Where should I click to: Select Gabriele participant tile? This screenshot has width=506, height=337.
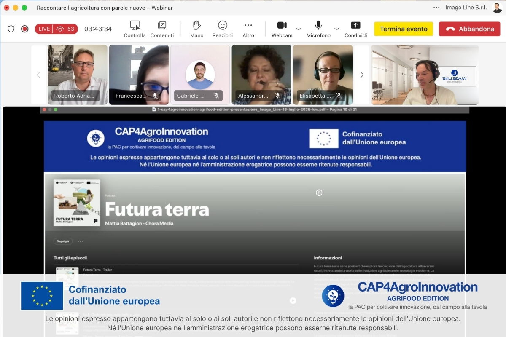pos(200,75)
